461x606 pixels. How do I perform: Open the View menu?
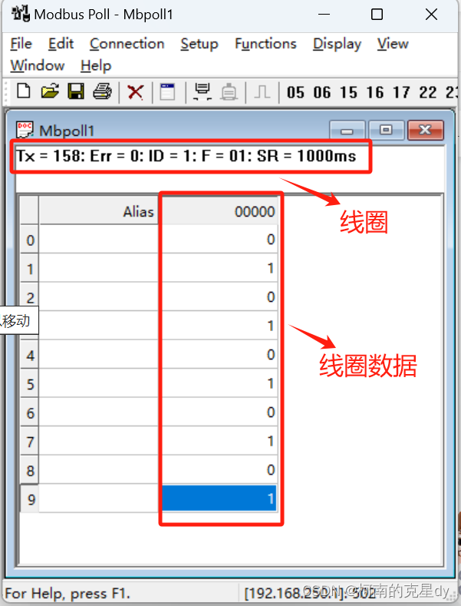(393, 44)
